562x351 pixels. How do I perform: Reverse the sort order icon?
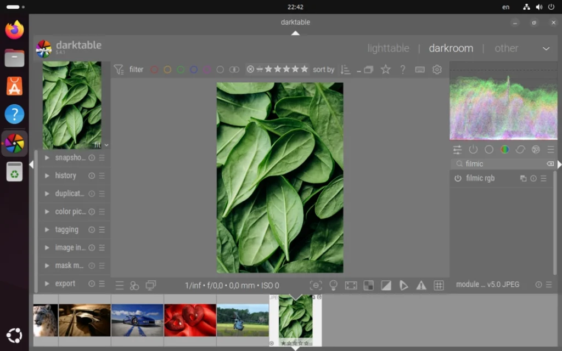coord(345,70)
